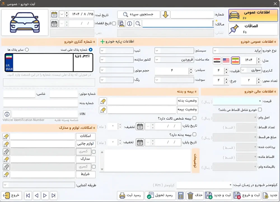This screenshot has width=280, height=202.
Task: Click جستجوی سپرده search button
Action: click(x=139, y=15)
